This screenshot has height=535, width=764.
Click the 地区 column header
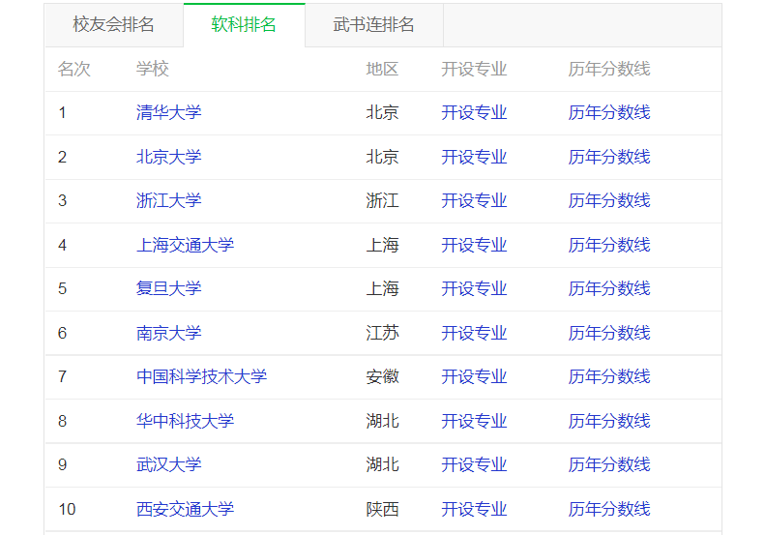pyautogui.click(x=383, y=70)
